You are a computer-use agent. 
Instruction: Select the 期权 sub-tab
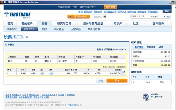45,29
